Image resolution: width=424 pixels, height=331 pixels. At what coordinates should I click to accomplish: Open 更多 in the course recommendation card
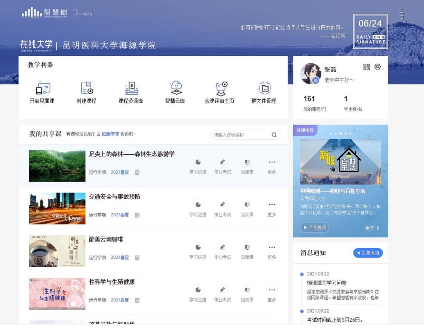pyautogui.click(x=372, y=228)
